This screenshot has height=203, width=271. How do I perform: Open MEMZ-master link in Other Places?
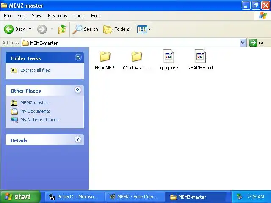(x=34, y=103)
